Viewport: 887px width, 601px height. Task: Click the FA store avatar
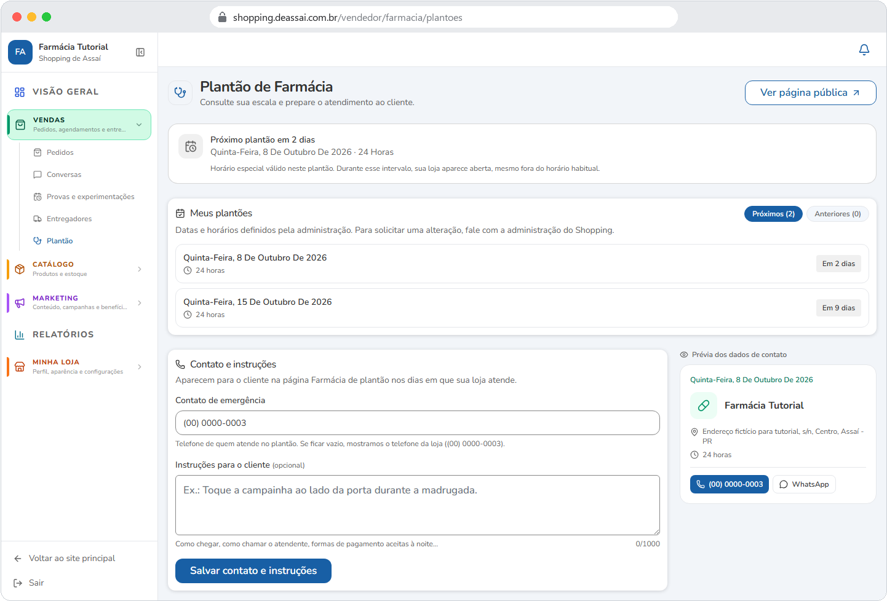[x=20, y=52]
